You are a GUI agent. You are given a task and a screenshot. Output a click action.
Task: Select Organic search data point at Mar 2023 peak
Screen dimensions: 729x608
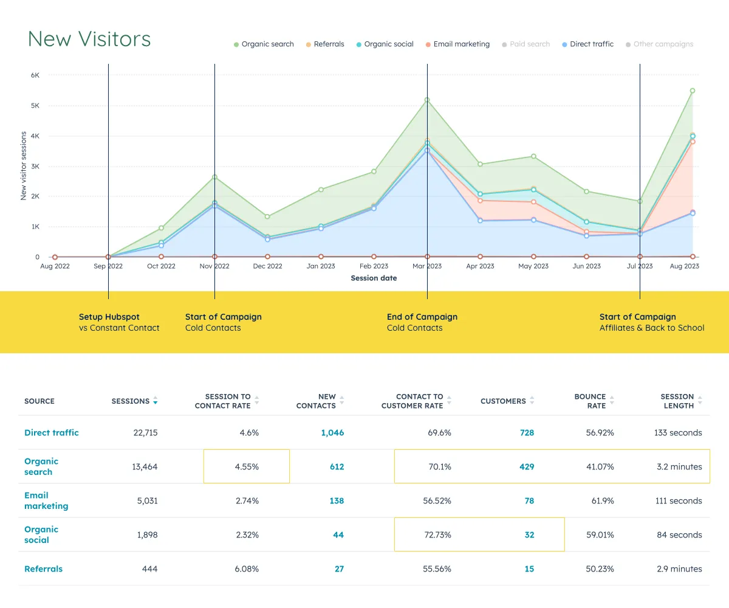[427, 100]
